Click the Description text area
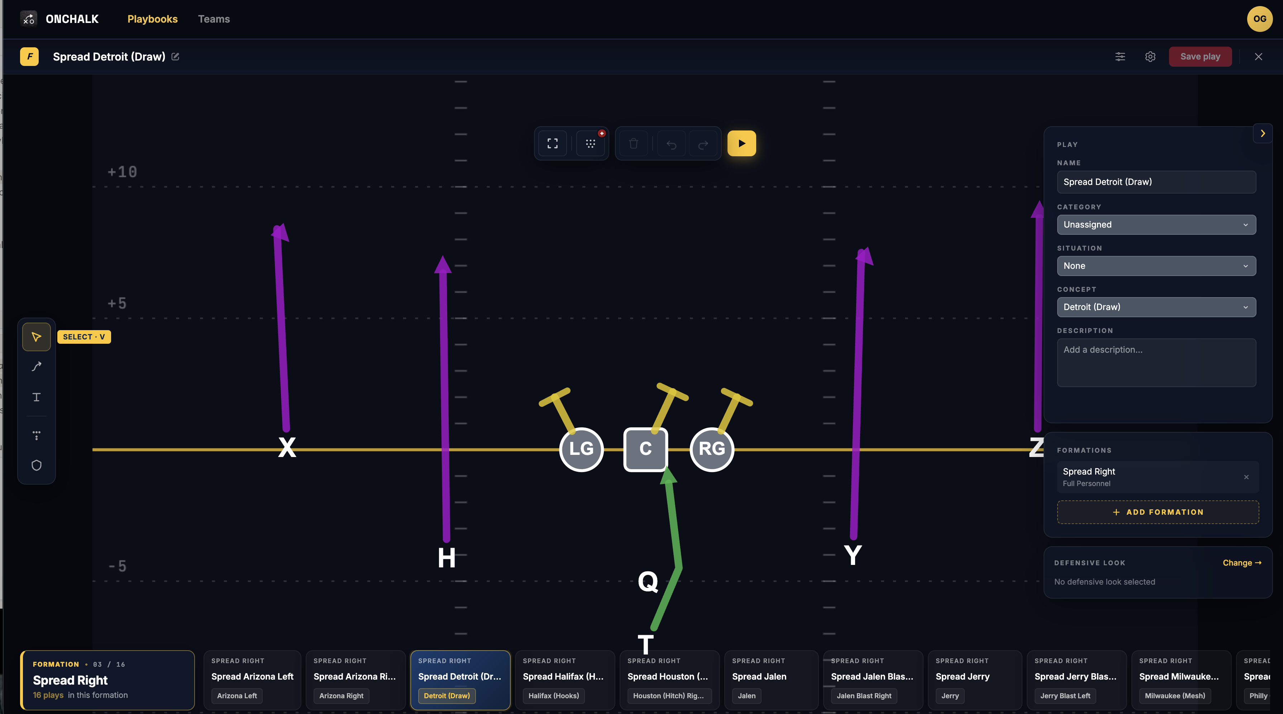Screen dimensions: 1283x714 coord(1156,363)
